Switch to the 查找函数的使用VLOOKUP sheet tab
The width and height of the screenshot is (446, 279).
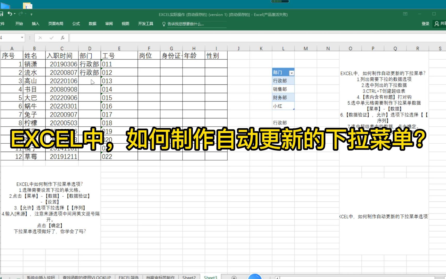(x=87, y=277)
